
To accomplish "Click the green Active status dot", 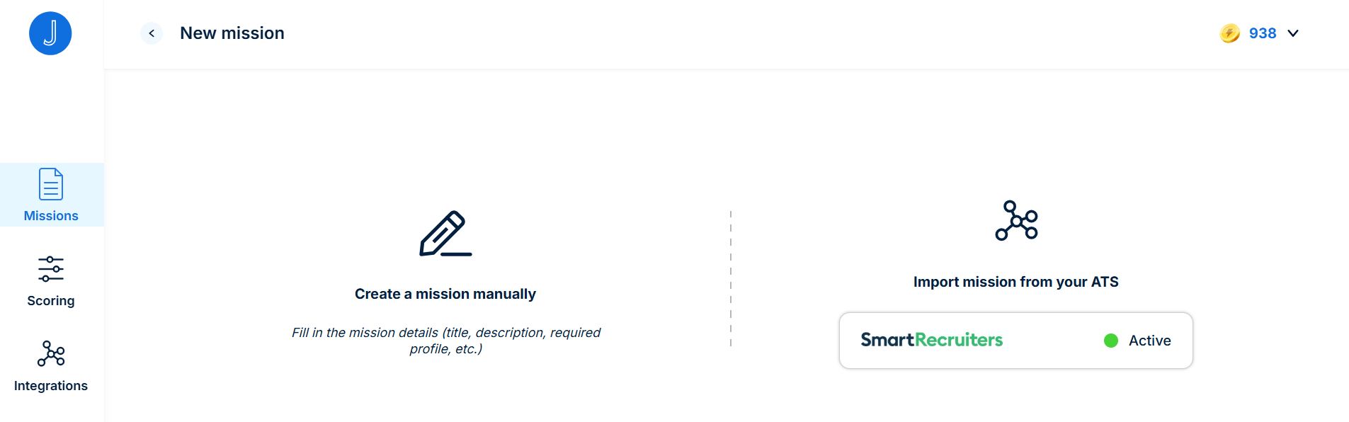I will pos(1111,341).
